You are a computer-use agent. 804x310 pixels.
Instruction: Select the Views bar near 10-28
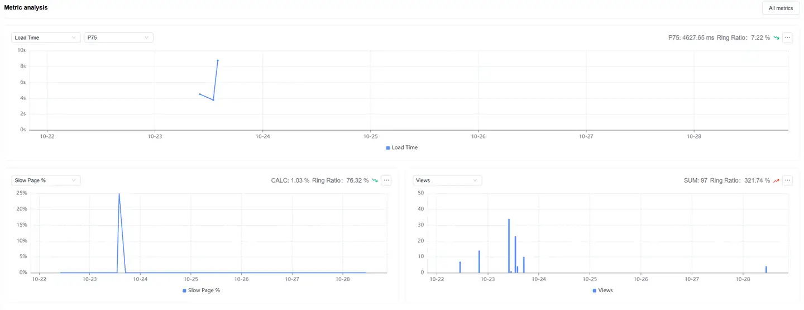pos(766,269)
